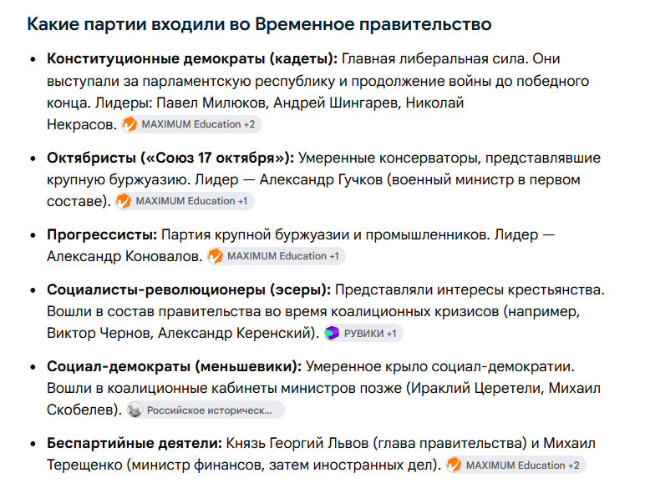This screenshot has width=645, height=483.
Task: Open MAXIMUM Education +2 source in кадеты item
Action: 191,124
